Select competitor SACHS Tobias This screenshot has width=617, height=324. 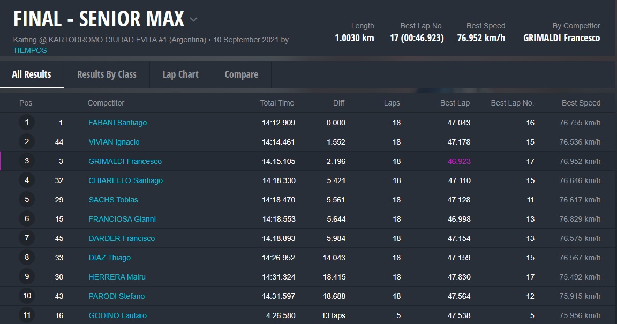(x=113, y=200)
